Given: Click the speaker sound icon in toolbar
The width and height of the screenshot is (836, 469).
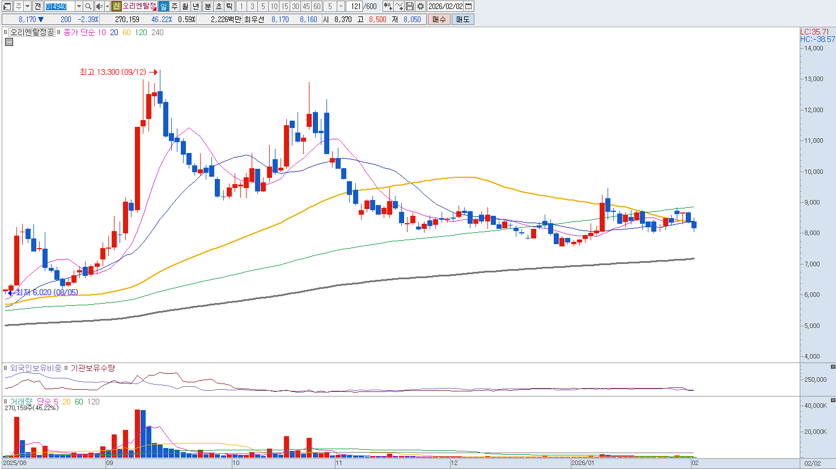Looking at the screenshot, I should 99,6.
